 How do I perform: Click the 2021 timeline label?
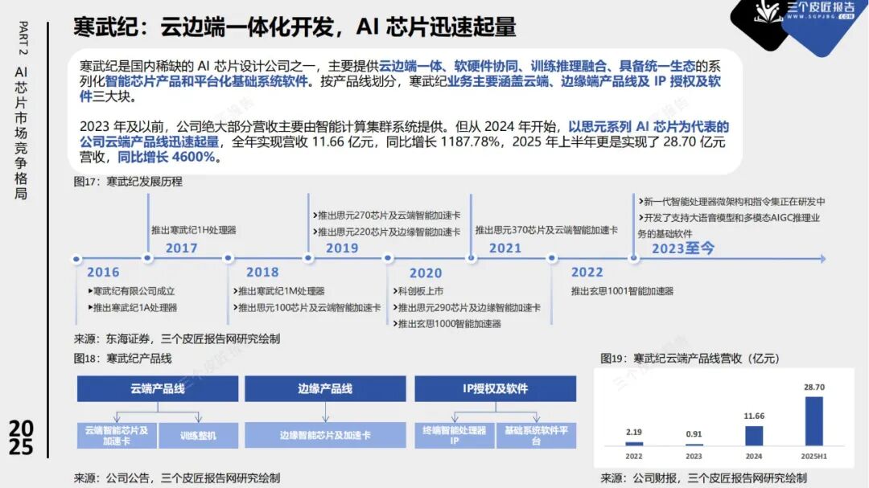(505, 248)
